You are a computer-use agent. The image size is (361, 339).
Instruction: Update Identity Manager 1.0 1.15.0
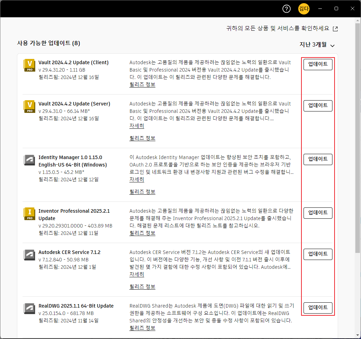318,159
